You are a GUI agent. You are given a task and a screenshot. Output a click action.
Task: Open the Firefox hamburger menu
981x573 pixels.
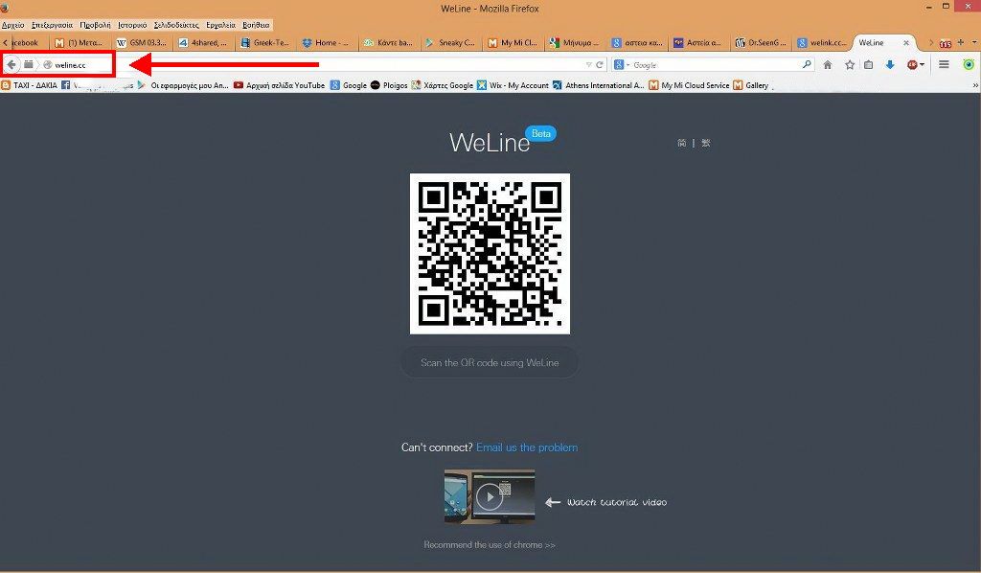[x=944, y=64]
